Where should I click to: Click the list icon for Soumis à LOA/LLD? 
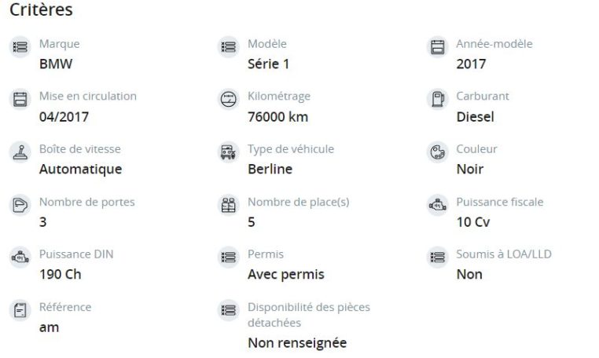click(437, 258)
